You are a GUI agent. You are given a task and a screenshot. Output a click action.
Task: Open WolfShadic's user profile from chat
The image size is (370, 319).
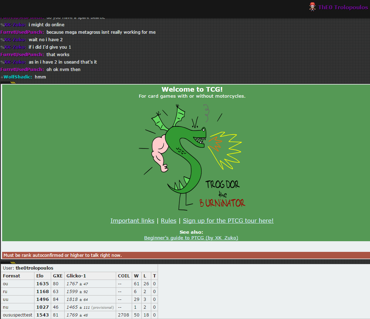click(x=18, y=77)
